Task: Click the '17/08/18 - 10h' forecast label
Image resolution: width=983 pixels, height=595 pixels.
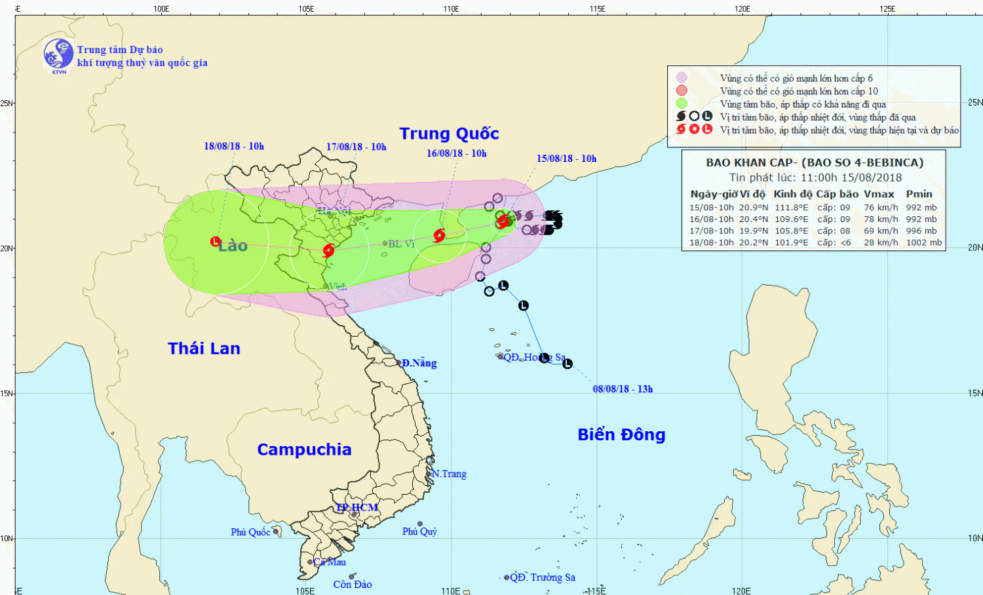Action: tap(357, 147)
